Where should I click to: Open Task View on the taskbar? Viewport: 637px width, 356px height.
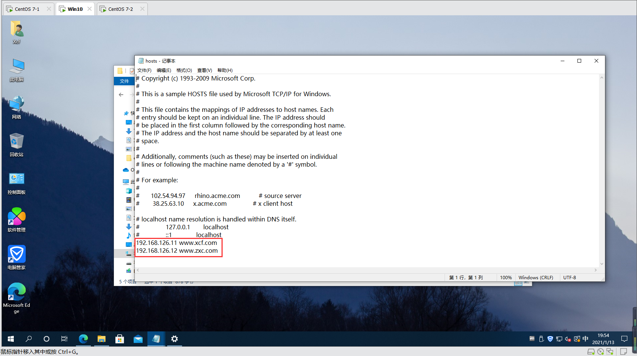click(64, 339)
